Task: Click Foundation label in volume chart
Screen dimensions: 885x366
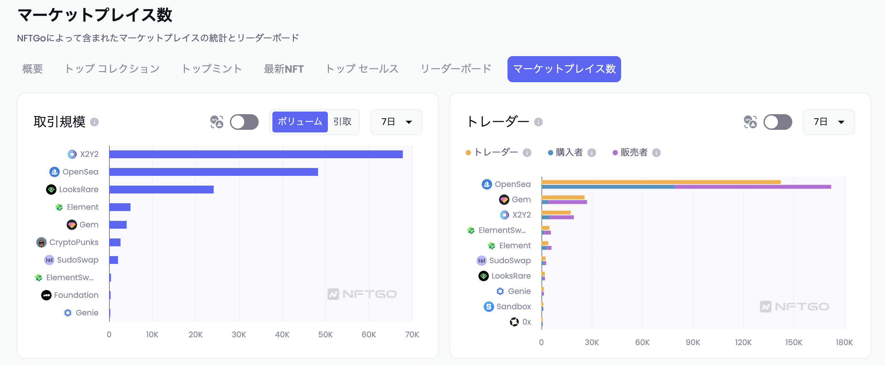Action: (76, 295)
